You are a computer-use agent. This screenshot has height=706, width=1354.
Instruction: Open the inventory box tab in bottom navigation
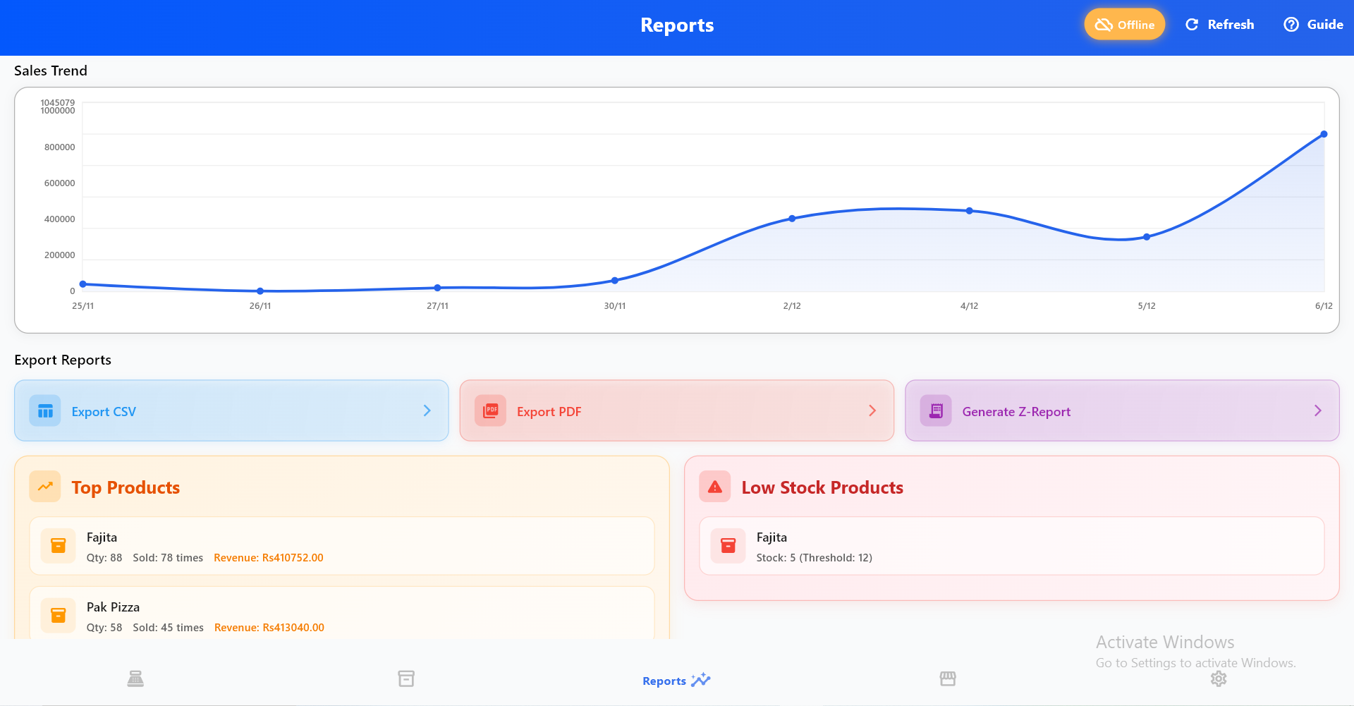point(406,678)
